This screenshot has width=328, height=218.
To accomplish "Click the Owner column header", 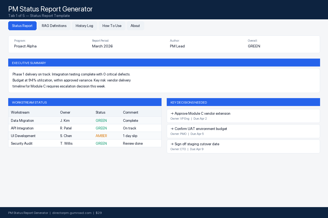I will tap(65, 112).
